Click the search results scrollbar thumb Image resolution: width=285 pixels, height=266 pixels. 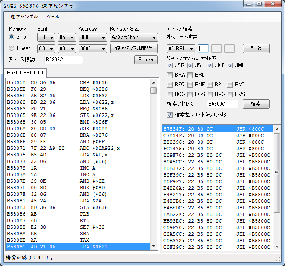coord(277,172)
